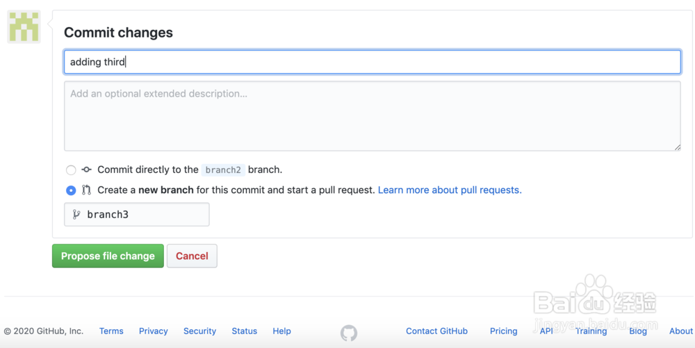Cancel the commit changes
Screen dimensions: 695x348
pyautogui.click(x=192, y=256)
